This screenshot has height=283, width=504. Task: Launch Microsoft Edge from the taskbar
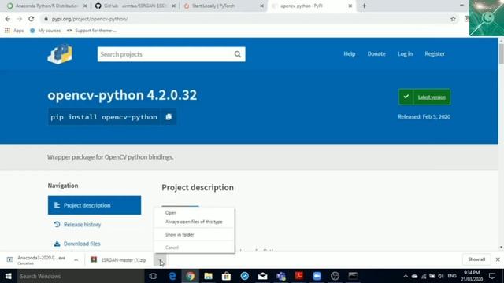click(x=172, y=276)
